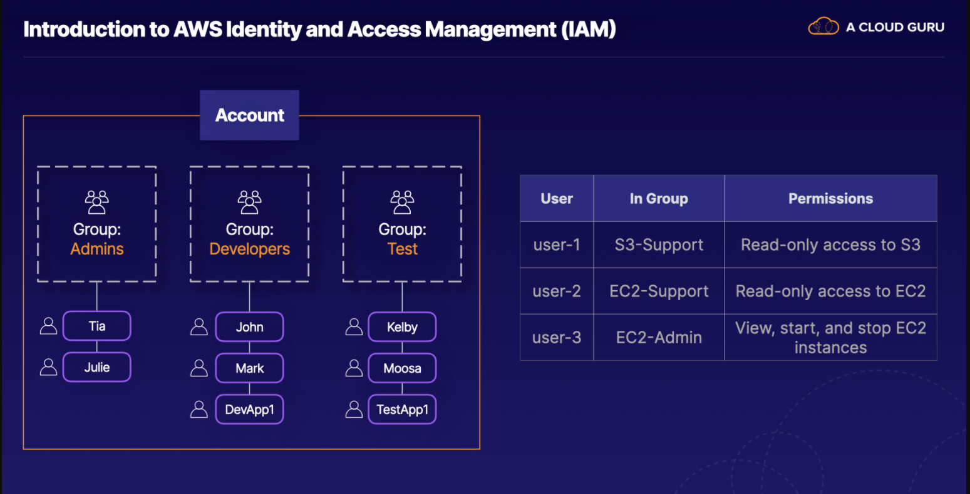Select the DevApp1 user box

tap(250, 410)
